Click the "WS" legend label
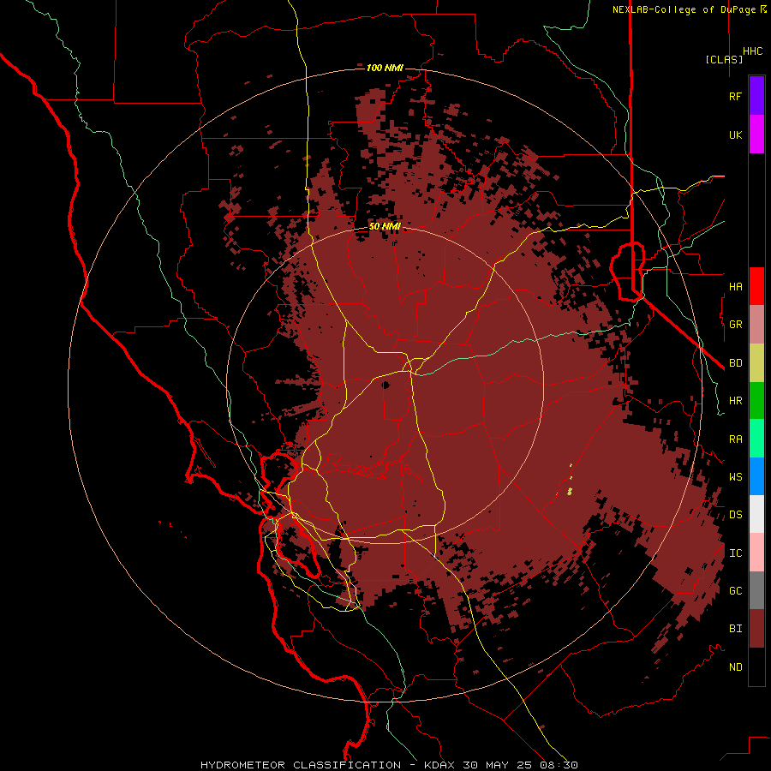The image size is (771, 771). click(735, 476)
